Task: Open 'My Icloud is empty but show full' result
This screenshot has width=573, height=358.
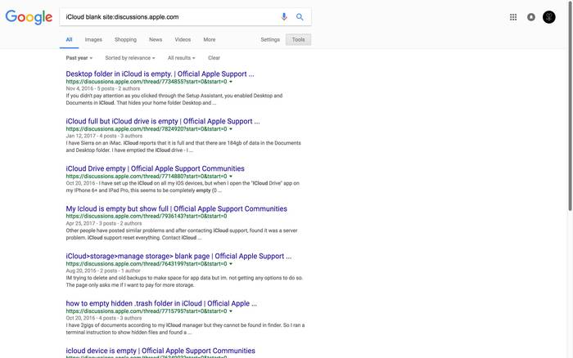Action: point(176,208)
